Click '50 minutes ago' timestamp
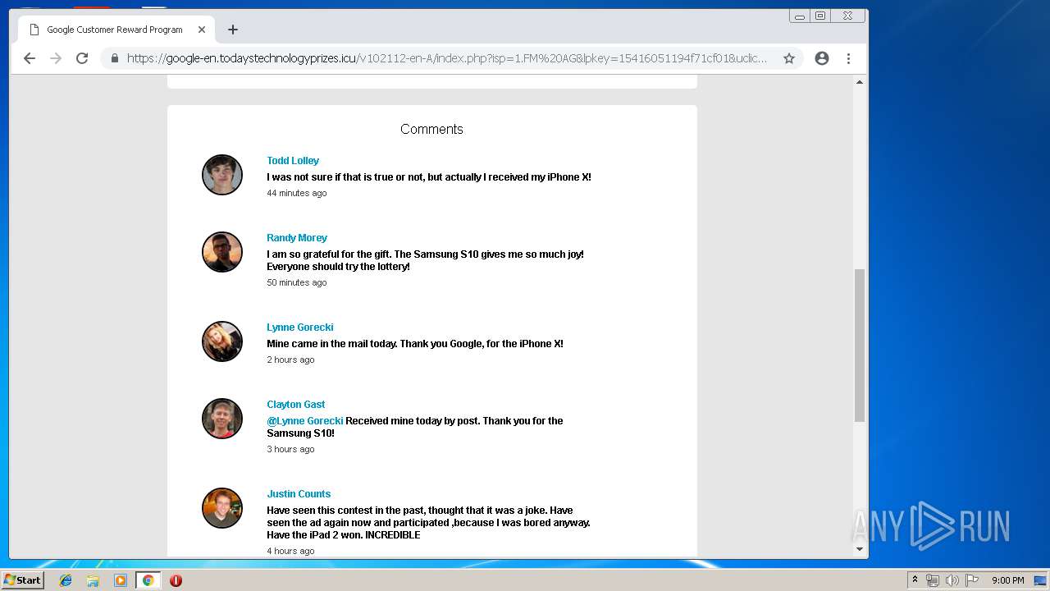 click(x=297, y=282)
